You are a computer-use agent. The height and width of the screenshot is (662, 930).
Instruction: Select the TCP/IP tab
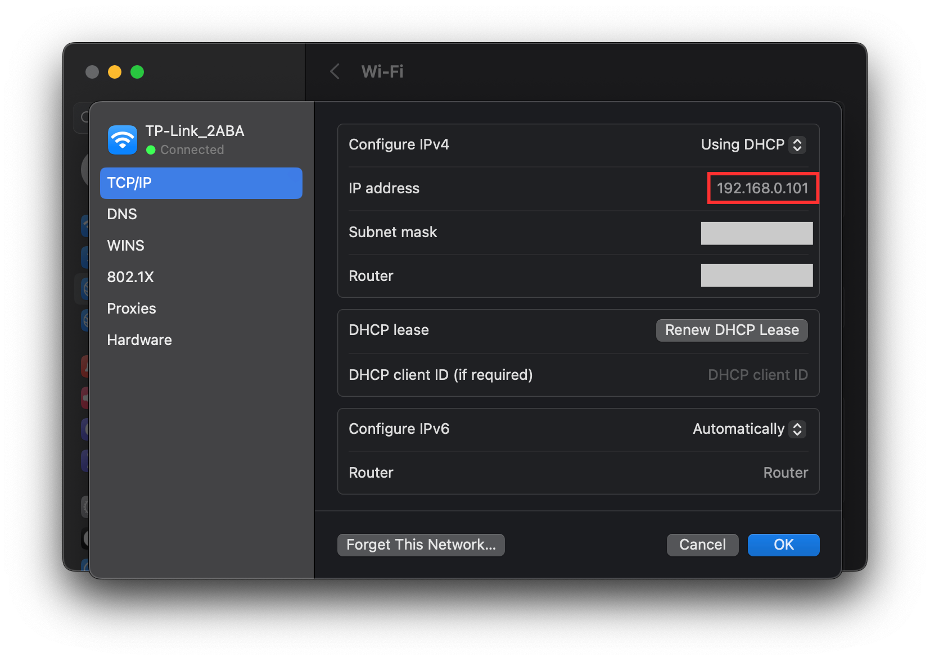pyautogui.click(x=201, y=183)
